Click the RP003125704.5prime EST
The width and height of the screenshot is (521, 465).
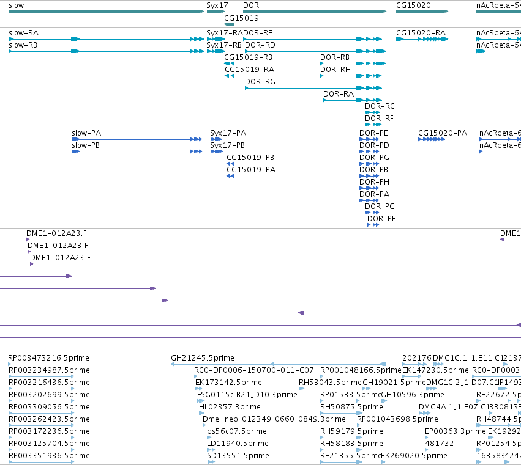click(41, 450)
